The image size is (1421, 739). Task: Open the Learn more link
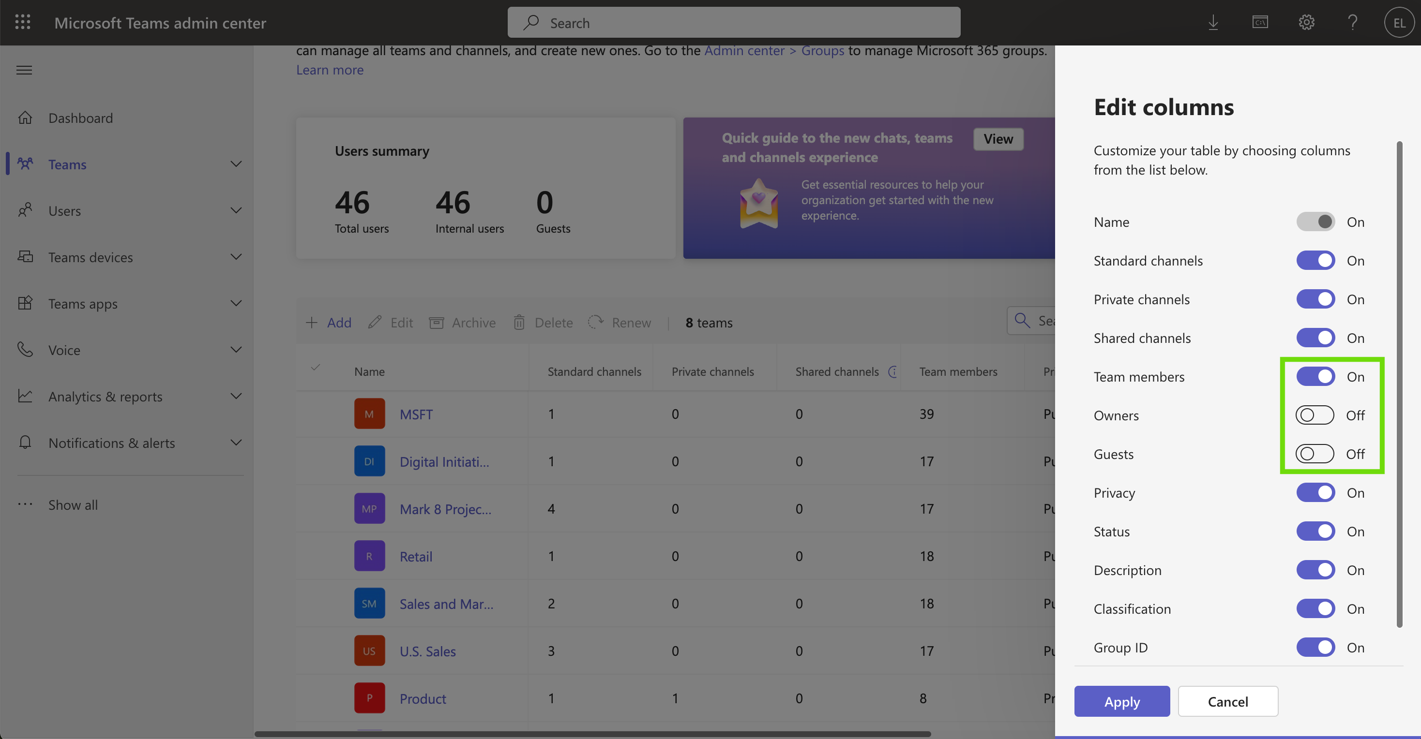[330, 70]
